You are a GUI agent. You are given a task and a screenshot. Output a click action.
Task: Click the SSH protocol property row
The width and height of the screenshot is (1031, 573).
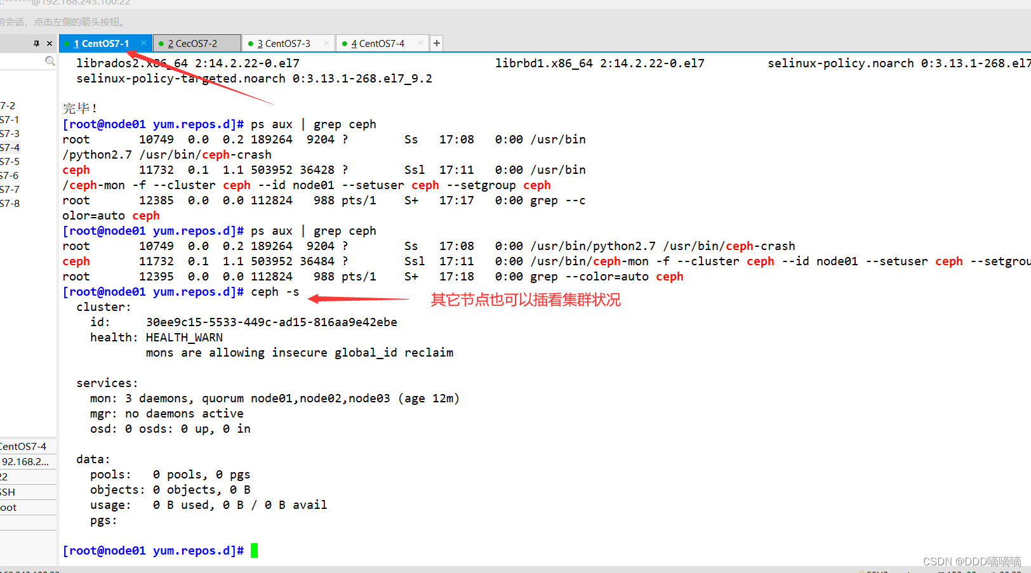tap(28, 492)
